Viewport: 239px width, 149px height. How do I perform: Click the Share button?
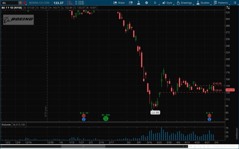click(119, 3)
